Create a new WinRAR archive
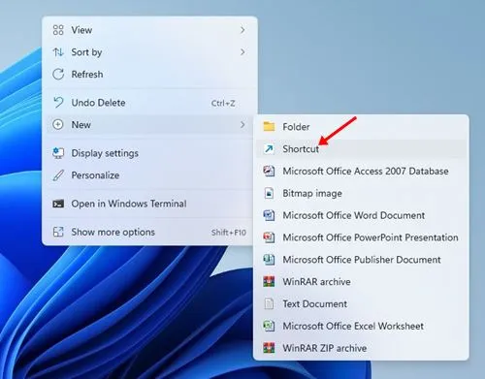Screen dimensions: 485x379 coord(361,281)
